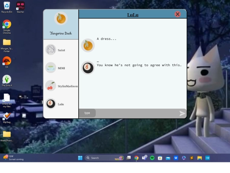The image size is (230, 173).
Task: Open StylinMadison's cherry avatar
Action: pyautogui.click(x=51, y=86)
